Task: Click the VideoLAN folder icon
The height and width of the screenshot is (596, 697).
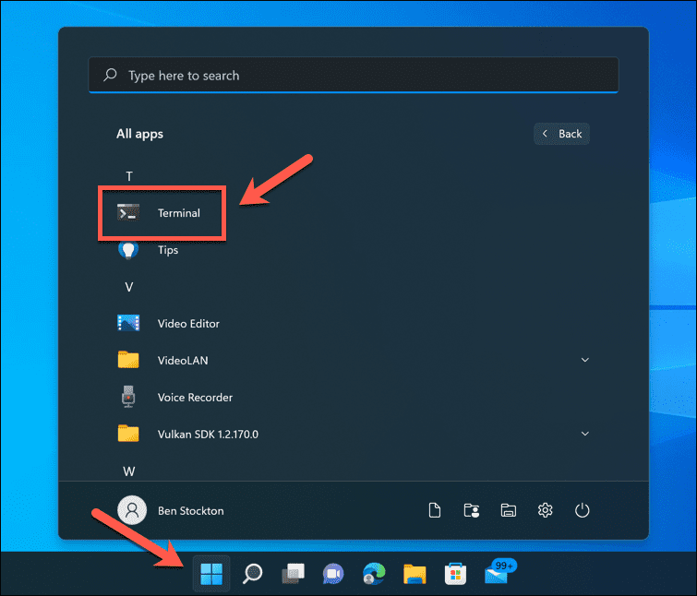Action: coord(128,360)
